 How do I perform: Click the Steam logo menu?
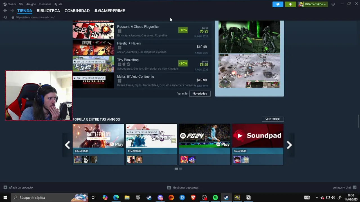pos(9,4)
